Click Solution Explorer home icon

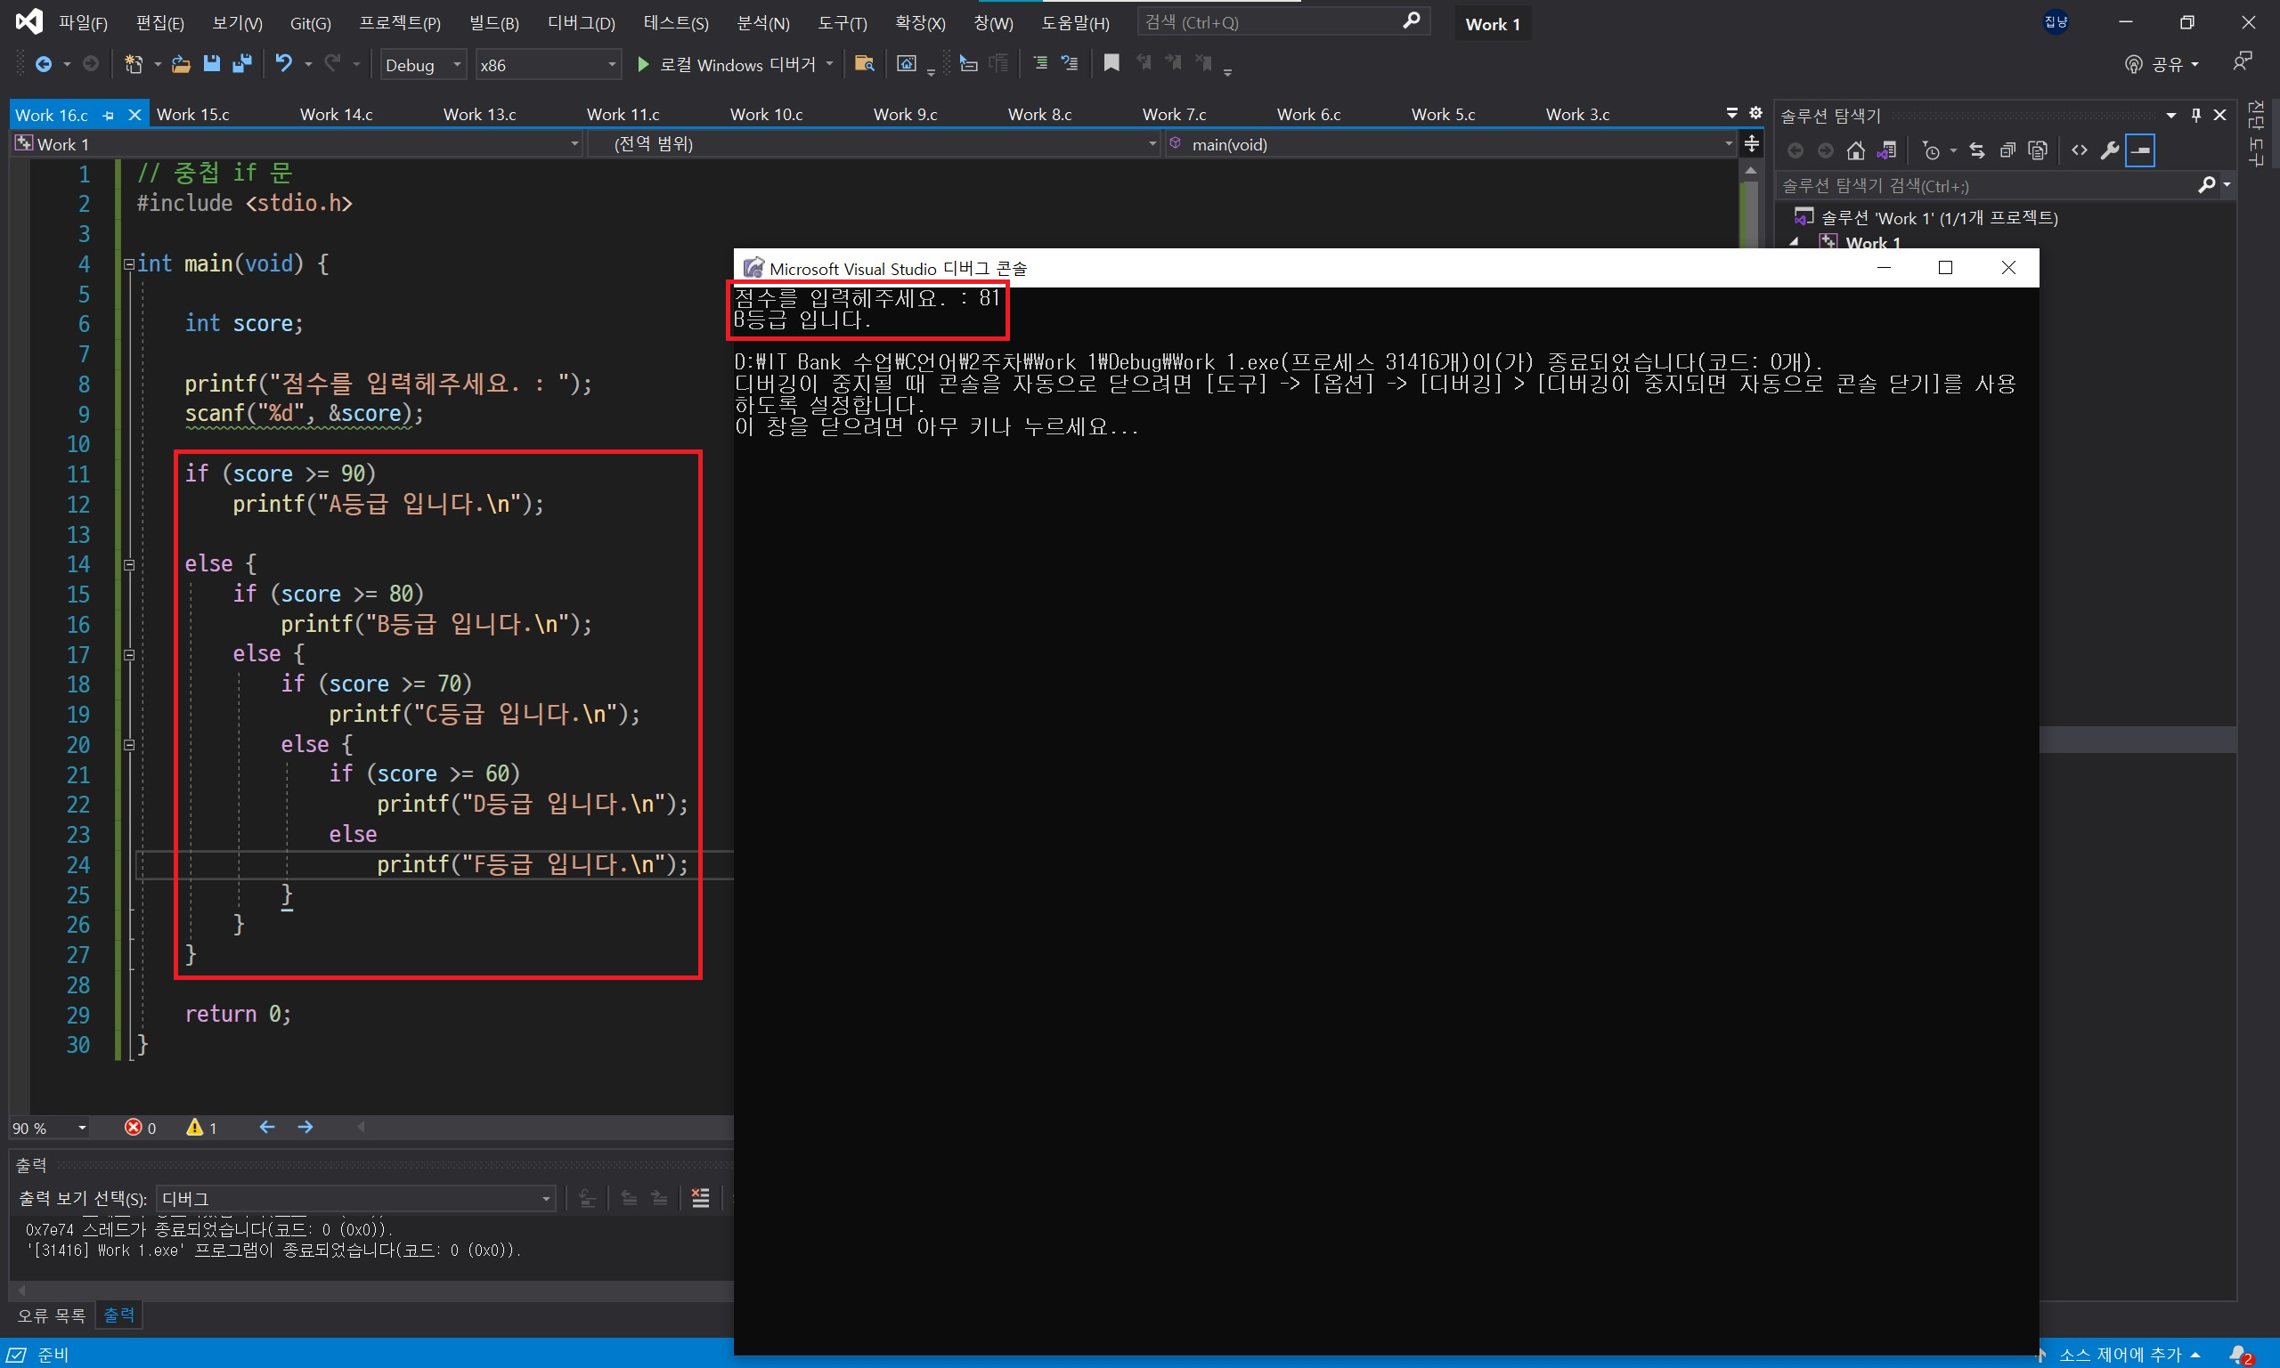[x=1856, y=150]
